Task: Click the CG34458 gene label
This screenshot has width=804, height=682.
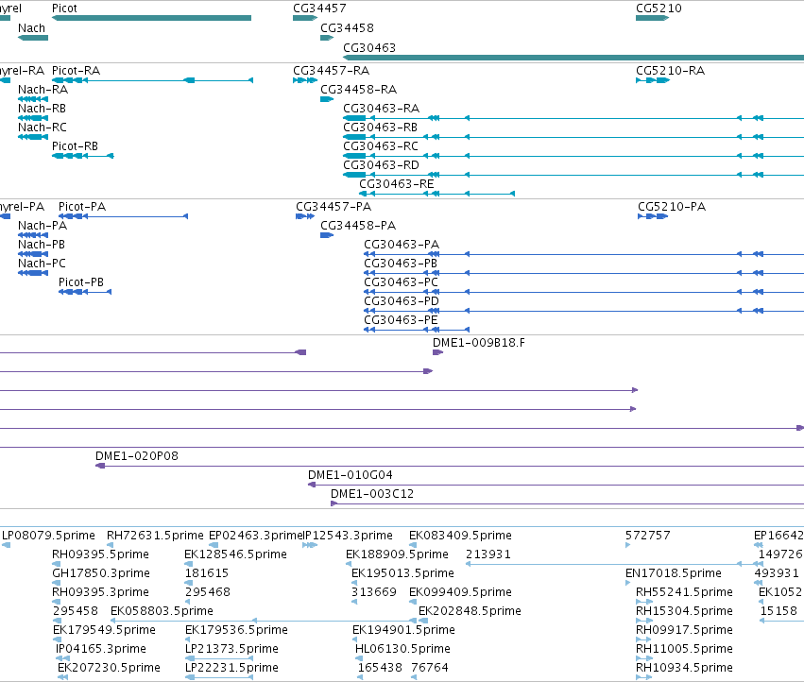Action: [x=347, y=28]
